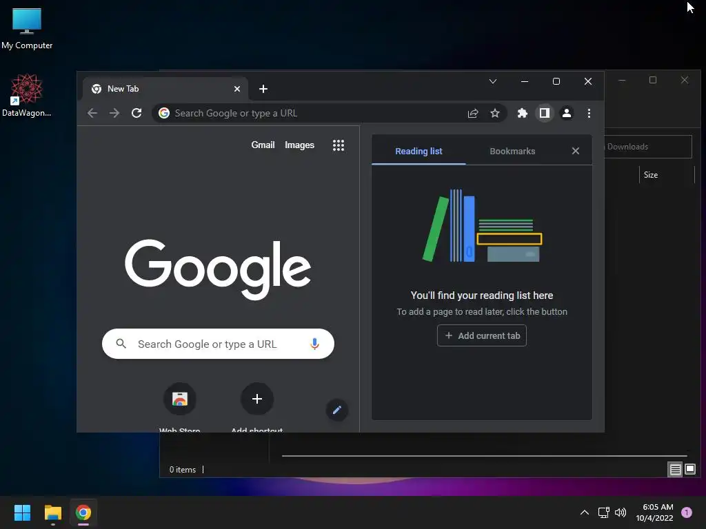Switch Explorer to large thumbnails view icon
Image resolution: width=706 pixels, height=529 pixels.
coord(689,470)
